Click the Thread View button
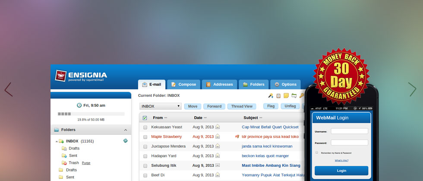 point(242,106)
